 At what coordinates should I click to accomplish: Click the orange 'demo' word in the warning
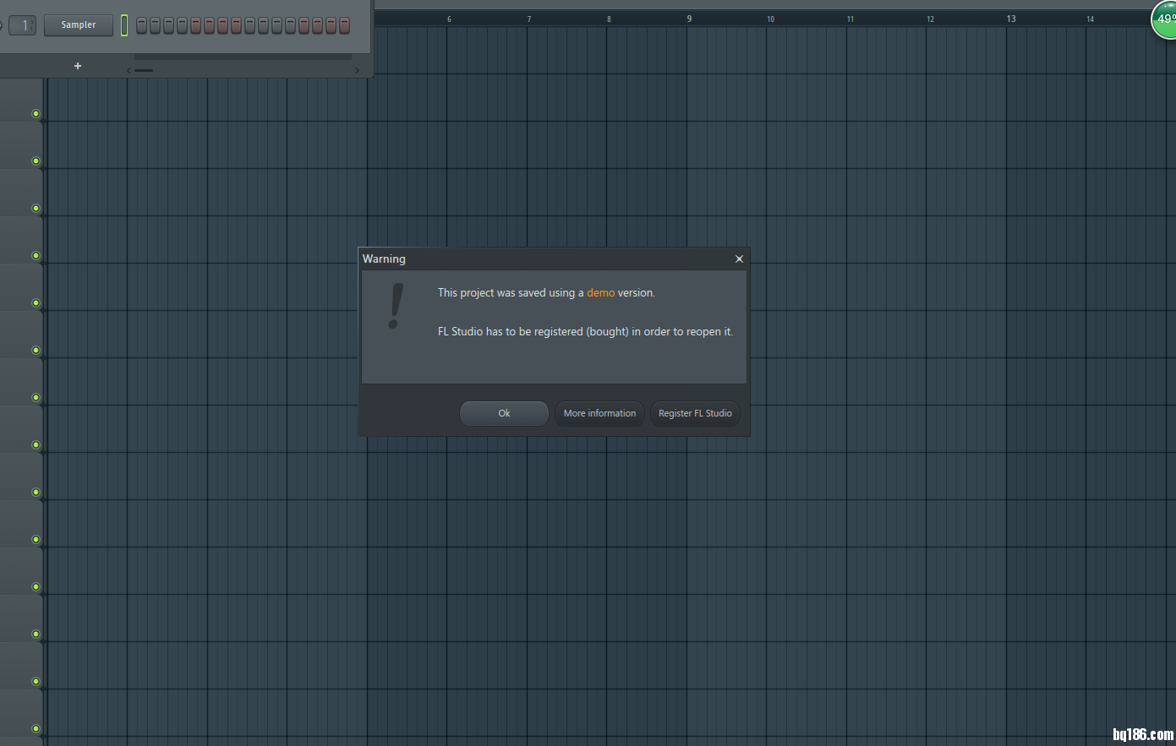tap(600, 292)
